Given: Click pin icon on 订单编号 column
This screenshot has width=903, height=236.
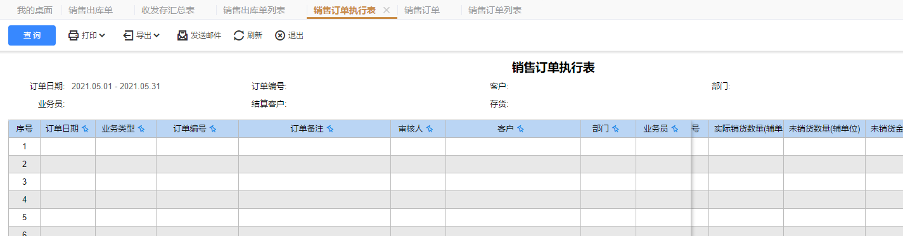Looking at the screenshot, I should pos(213,128).
